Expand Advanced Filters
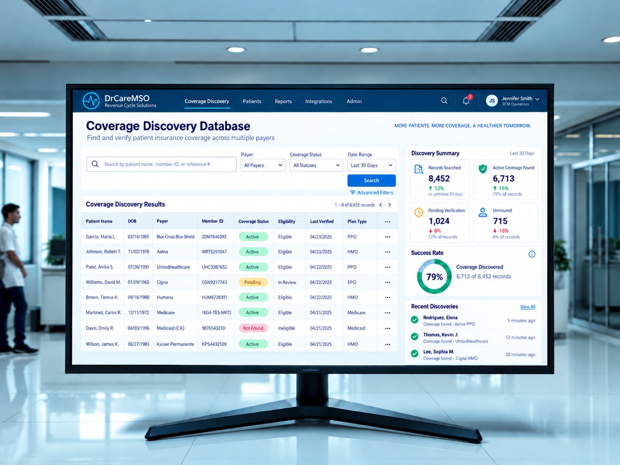Image resolution: width=620 pixels, height=465 pixels. coord(372,193)
